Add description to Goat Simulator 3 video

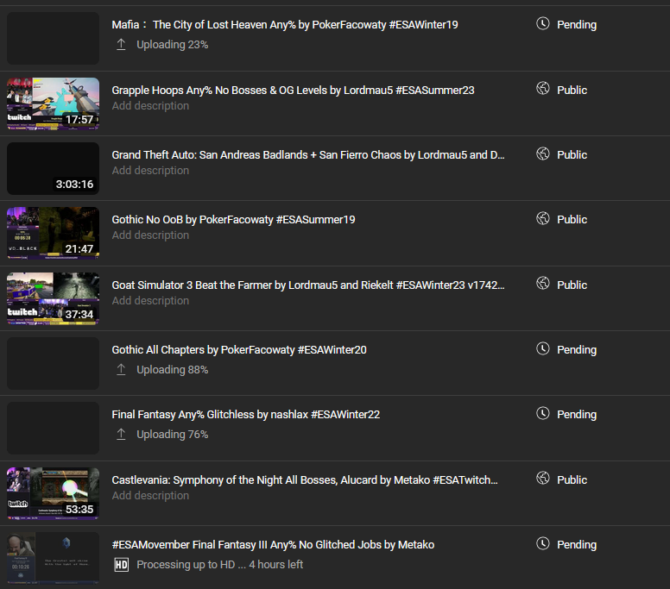pyautogui.click(x=150, y=301)
